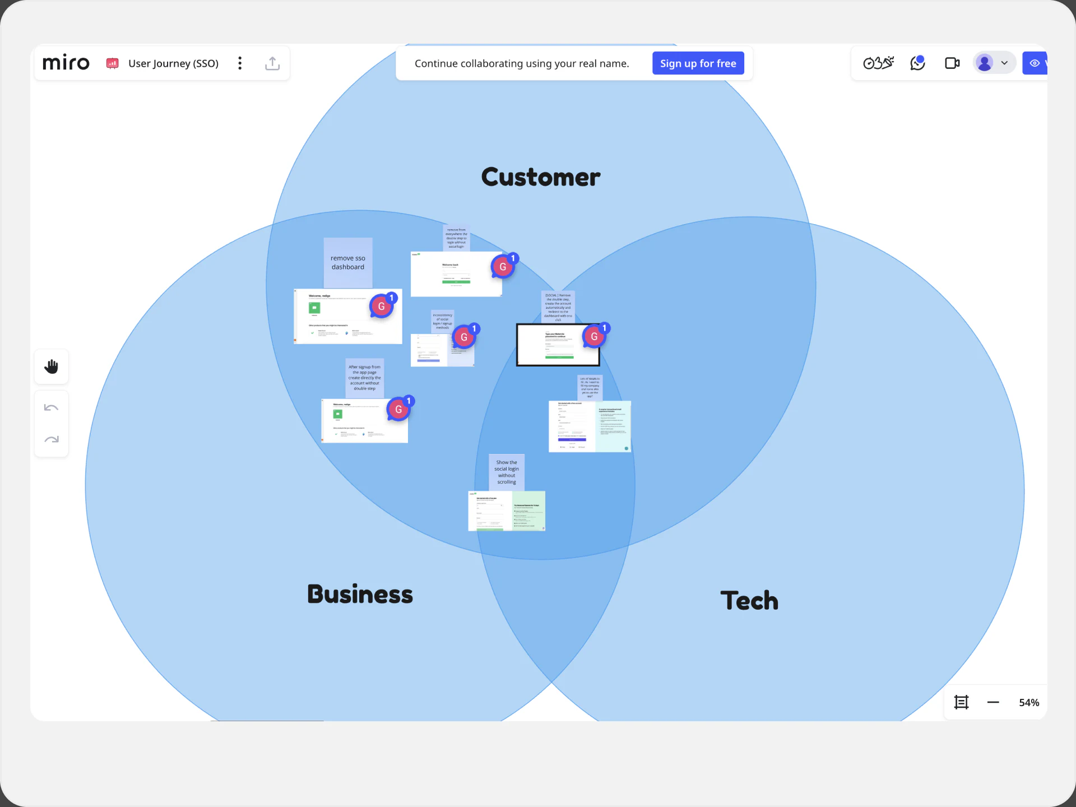The image size is (1076, 807).
Task: Click the Business circle label
Action: coord(360,594)
